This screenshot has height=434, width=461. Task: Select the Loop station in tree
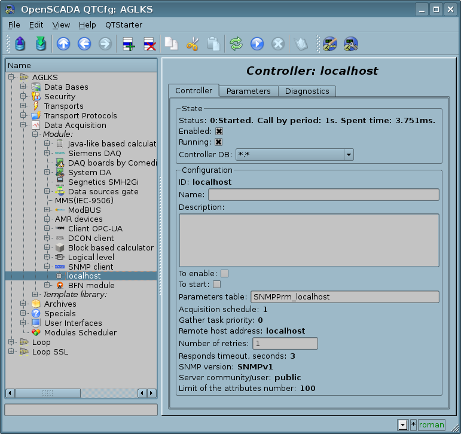pos(41,342)
